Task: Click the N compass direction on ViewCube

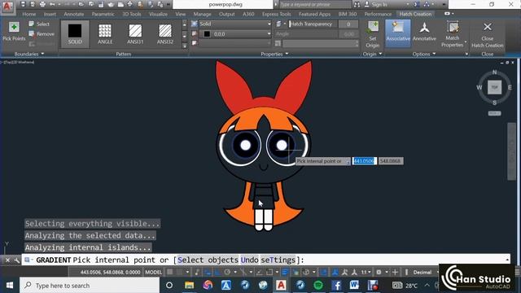Action: pos(494,72)
